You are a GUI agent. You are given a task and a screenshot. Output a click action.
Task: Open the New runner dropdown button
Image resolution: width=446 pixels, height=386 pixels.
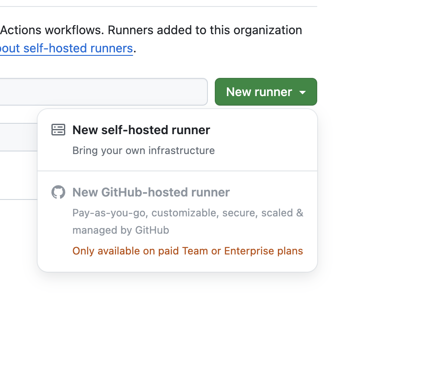click(x=266, y=92)
